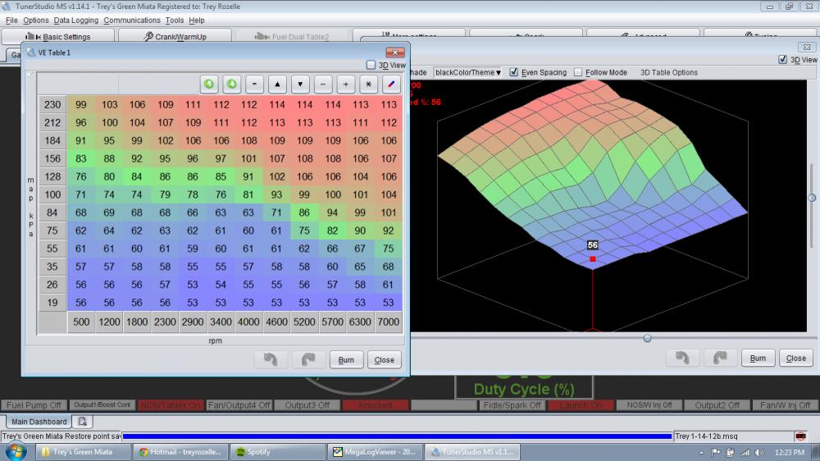Enable the Follow Mode checkbox
Screen dimensions: 820x461
point(578,72)
